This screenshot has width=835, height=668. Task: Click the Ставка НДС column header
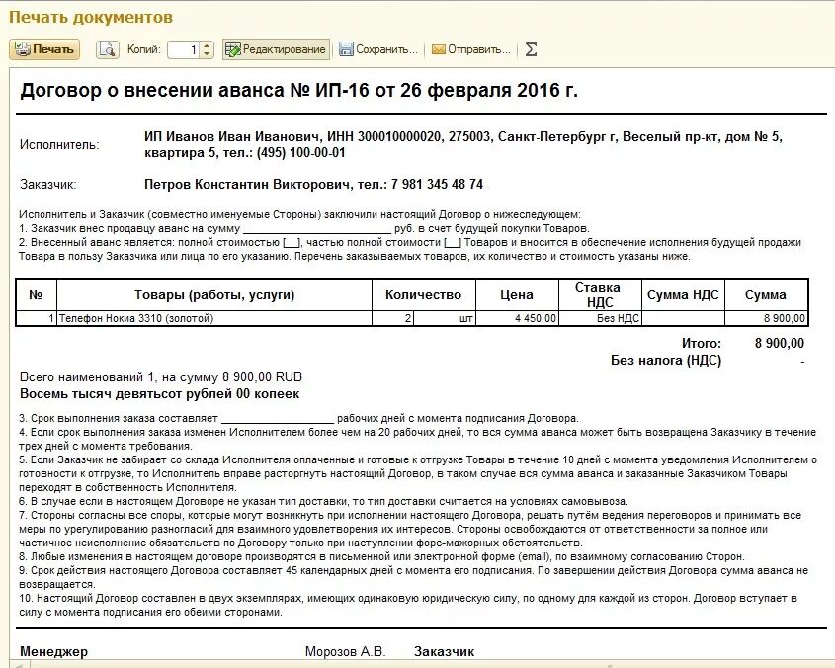600,295
